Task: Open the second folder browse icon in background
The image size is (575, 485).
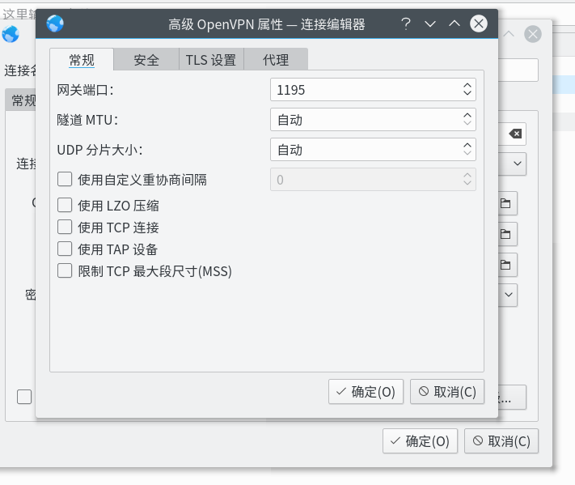Action: 506,234
